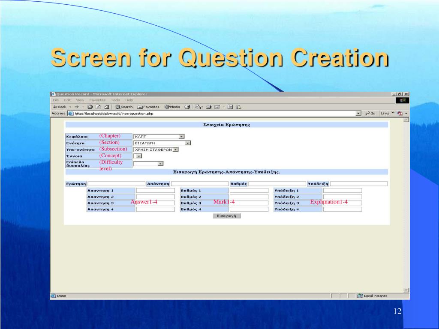This screenshot has width=439, height=329.
Task: Click the page icon in address bar
Action: click(x=71, y=114)
